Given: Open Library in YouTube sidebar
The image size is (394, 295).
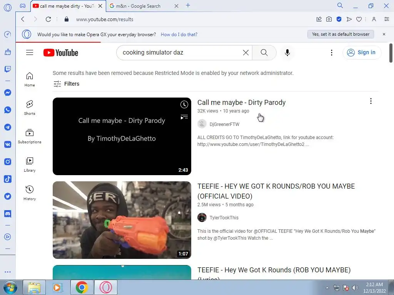Looking at the screenshot, I should point(30,164).
